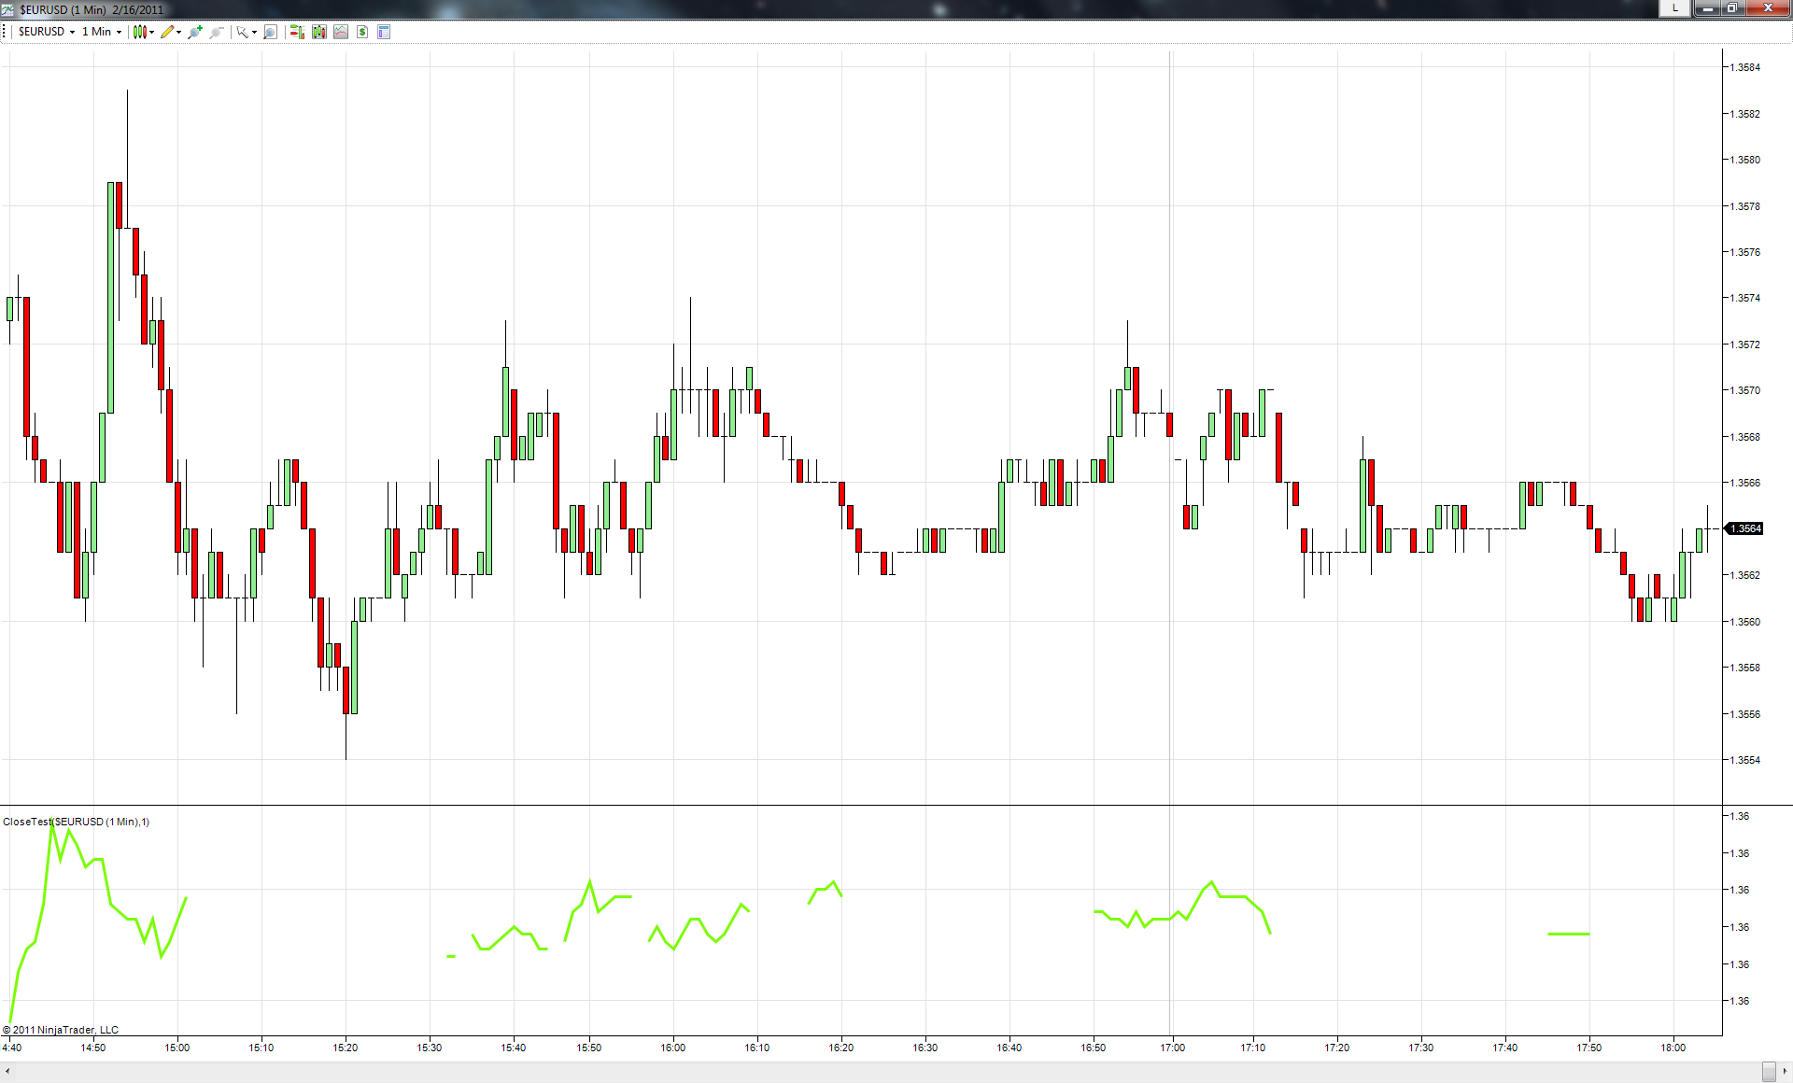
Task: Click CloseTest indicator panel label
Action: pyautogui.click(x=76, y=822)
